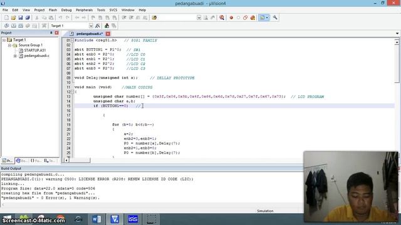
Task: Build target toolbar icon
Action: click(14, 26)
